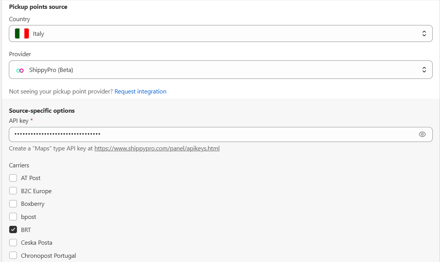Click the Provider dropdown chevron arrows
This screenshot has height=262, width=440.
tap(424, 70)
